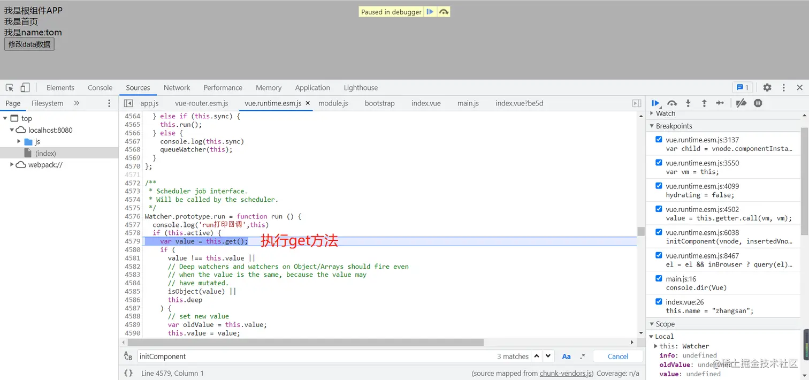Open the Lighthouse panel tab
Screen dimensions: 809x380
tap(361, 88)
